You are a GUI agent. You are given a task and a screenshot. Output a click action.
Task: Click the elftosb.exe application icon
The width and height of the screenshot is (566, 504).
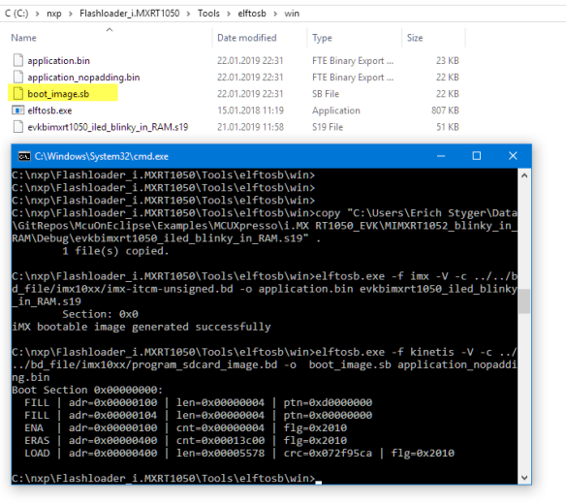click(18, 110)
